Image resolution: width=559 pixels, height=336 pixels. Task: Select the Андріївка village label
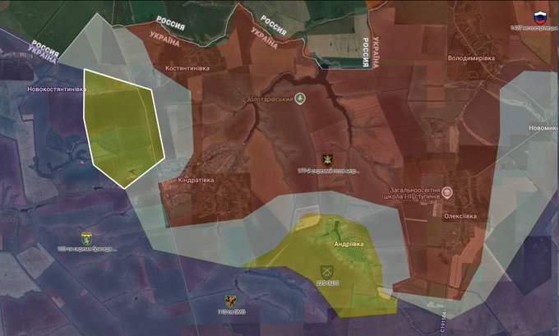point(349,244)
